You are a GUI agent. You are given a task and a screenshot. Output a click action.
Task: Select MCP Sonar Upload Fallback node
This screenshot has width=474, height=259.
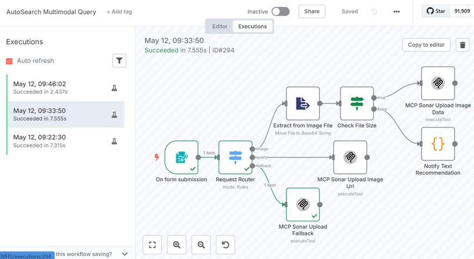point(303,204)
